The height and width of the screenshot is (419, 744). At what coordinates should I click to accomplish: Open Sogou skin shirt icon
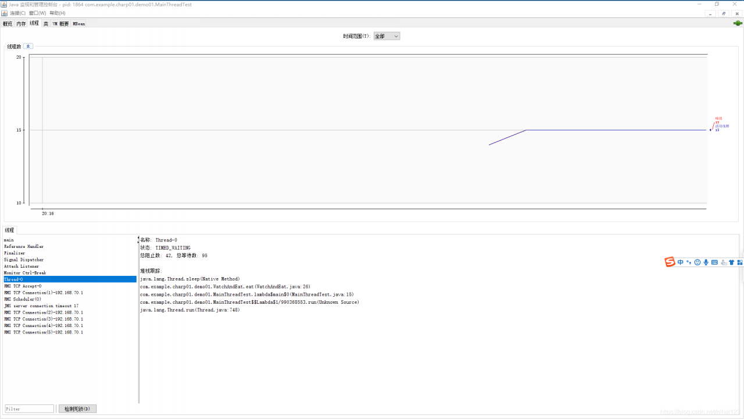(x=731, y=262)
